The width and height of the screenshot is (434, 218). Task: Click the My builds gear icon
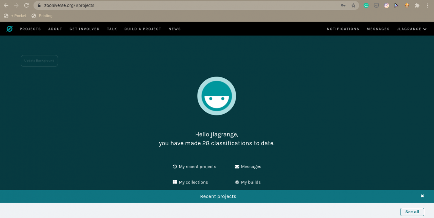coord(237,182)
